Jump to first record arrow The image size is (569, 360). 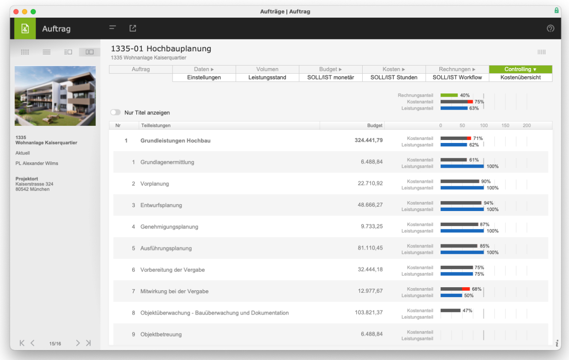22,343
